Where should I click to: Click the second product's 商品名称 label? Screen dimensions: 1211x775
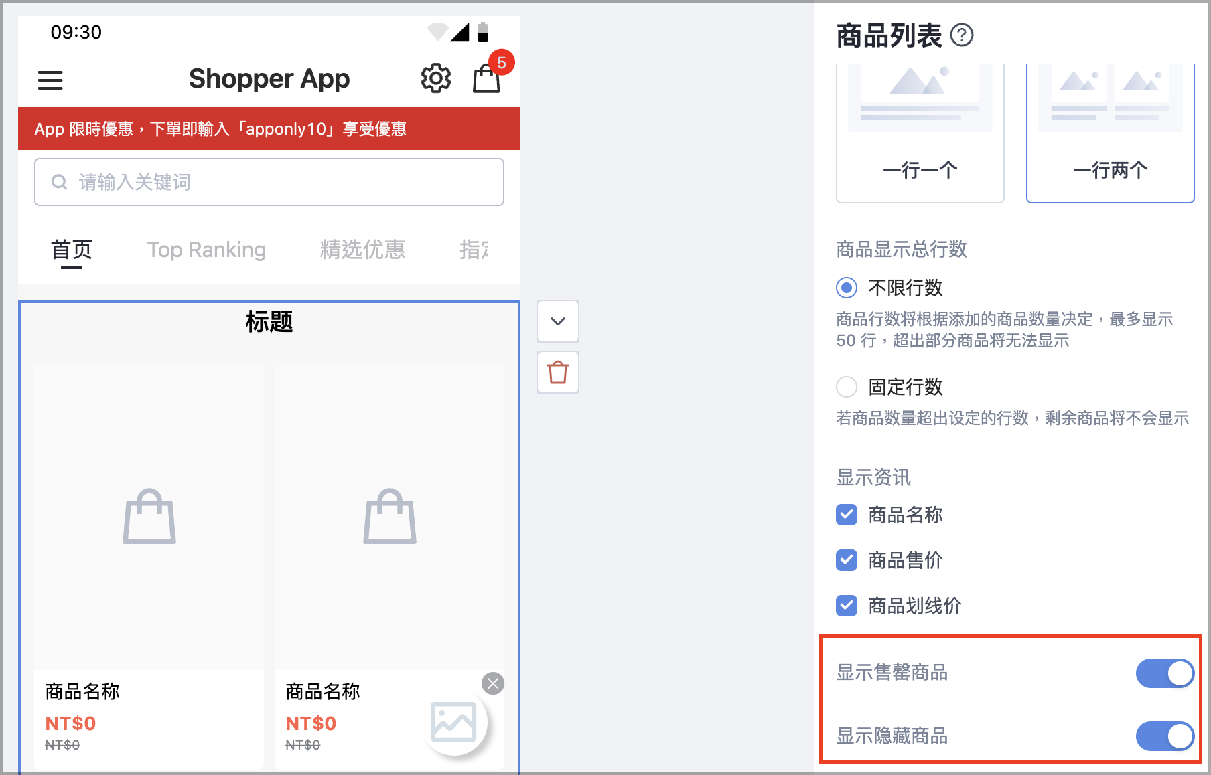(323, 691)
